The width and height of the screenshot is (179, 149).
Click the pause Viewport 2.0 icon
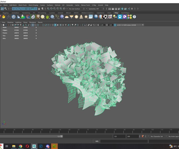tap(132, 9)
